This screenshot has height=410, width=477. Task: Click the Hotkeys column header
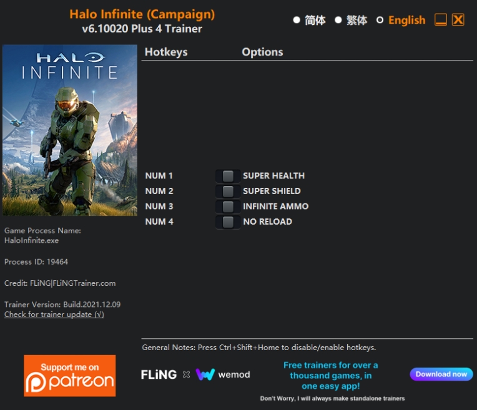coord(166,52)
